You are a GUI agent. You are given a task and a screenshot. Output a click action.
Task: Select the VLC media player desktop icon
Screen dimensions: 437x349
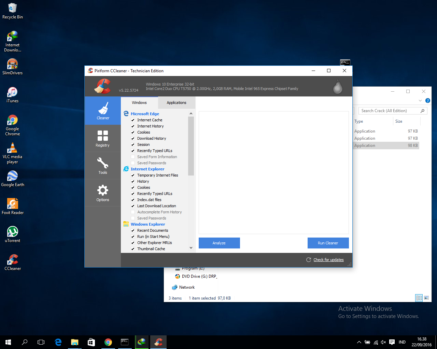13,153
